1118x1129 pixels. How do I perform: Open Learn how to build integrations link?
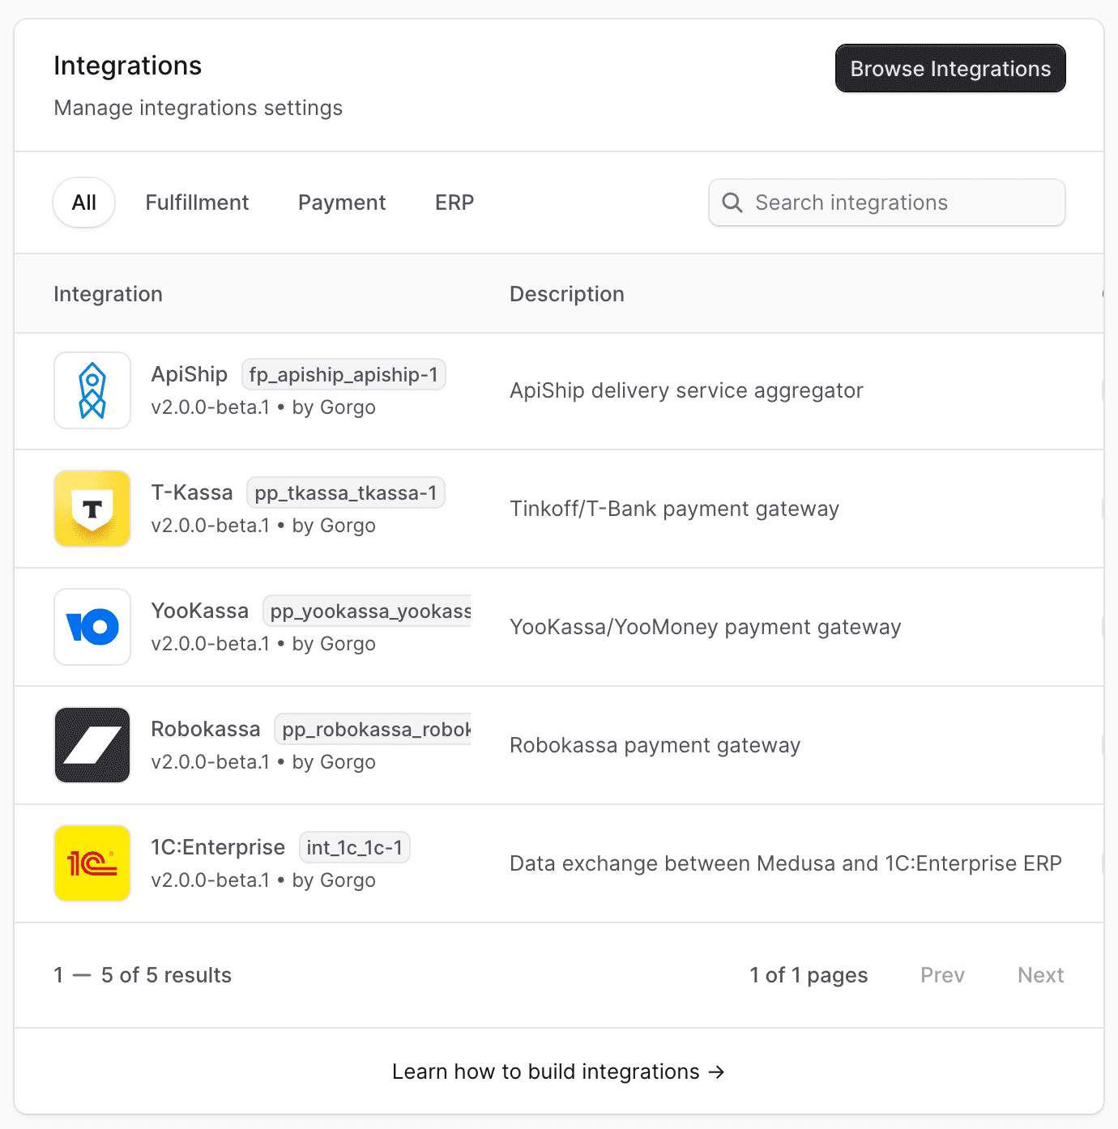pos(559,1071)
